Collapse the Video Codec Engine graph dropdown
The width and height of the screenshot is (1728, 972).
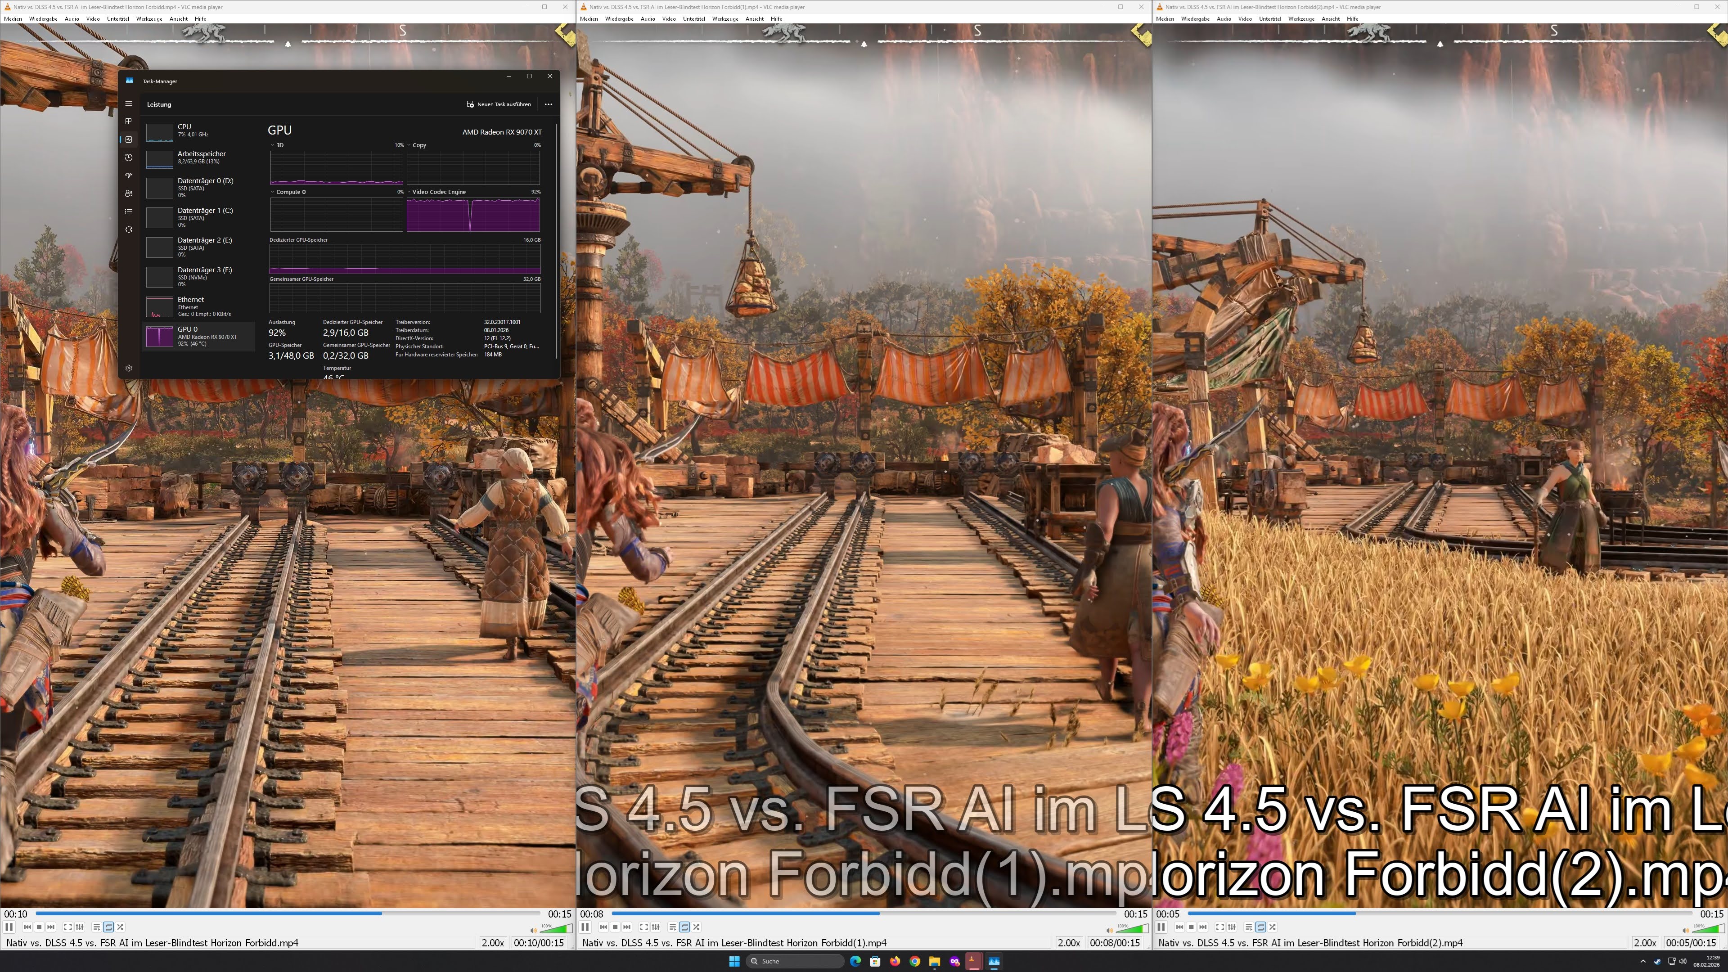[x=409, y=192]
